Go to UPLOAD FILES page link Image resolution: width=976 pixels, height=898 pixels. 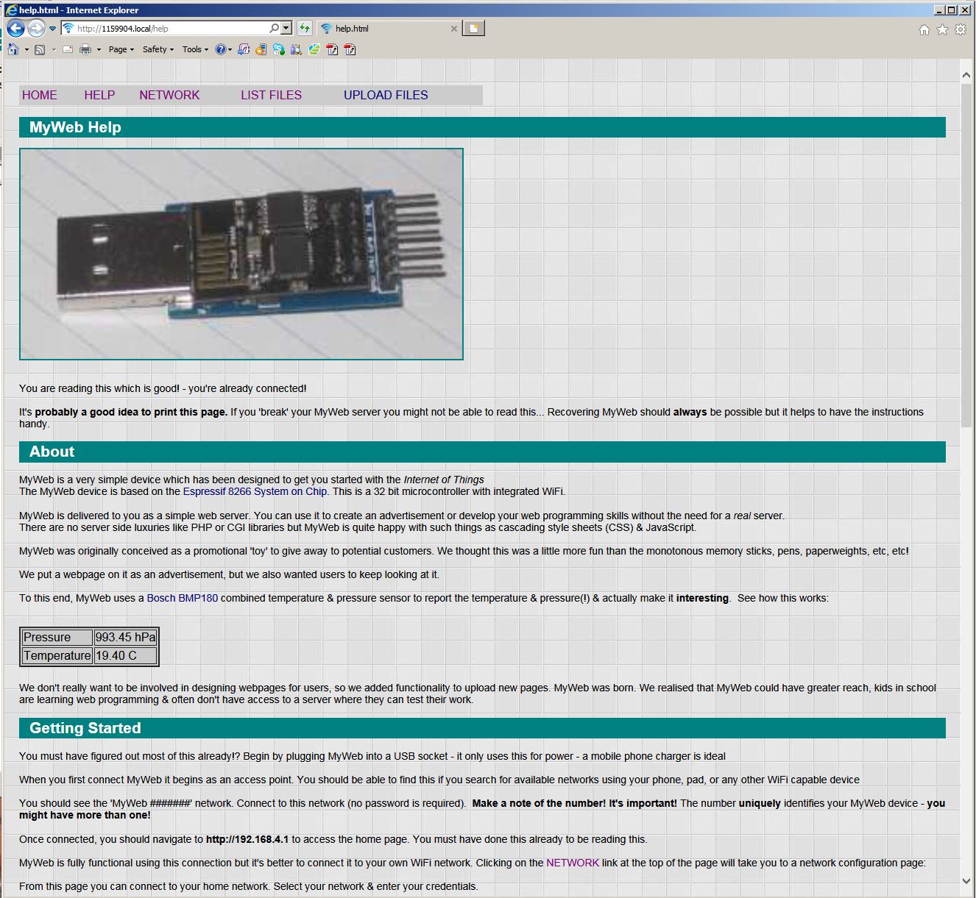[x=386, y=95]
